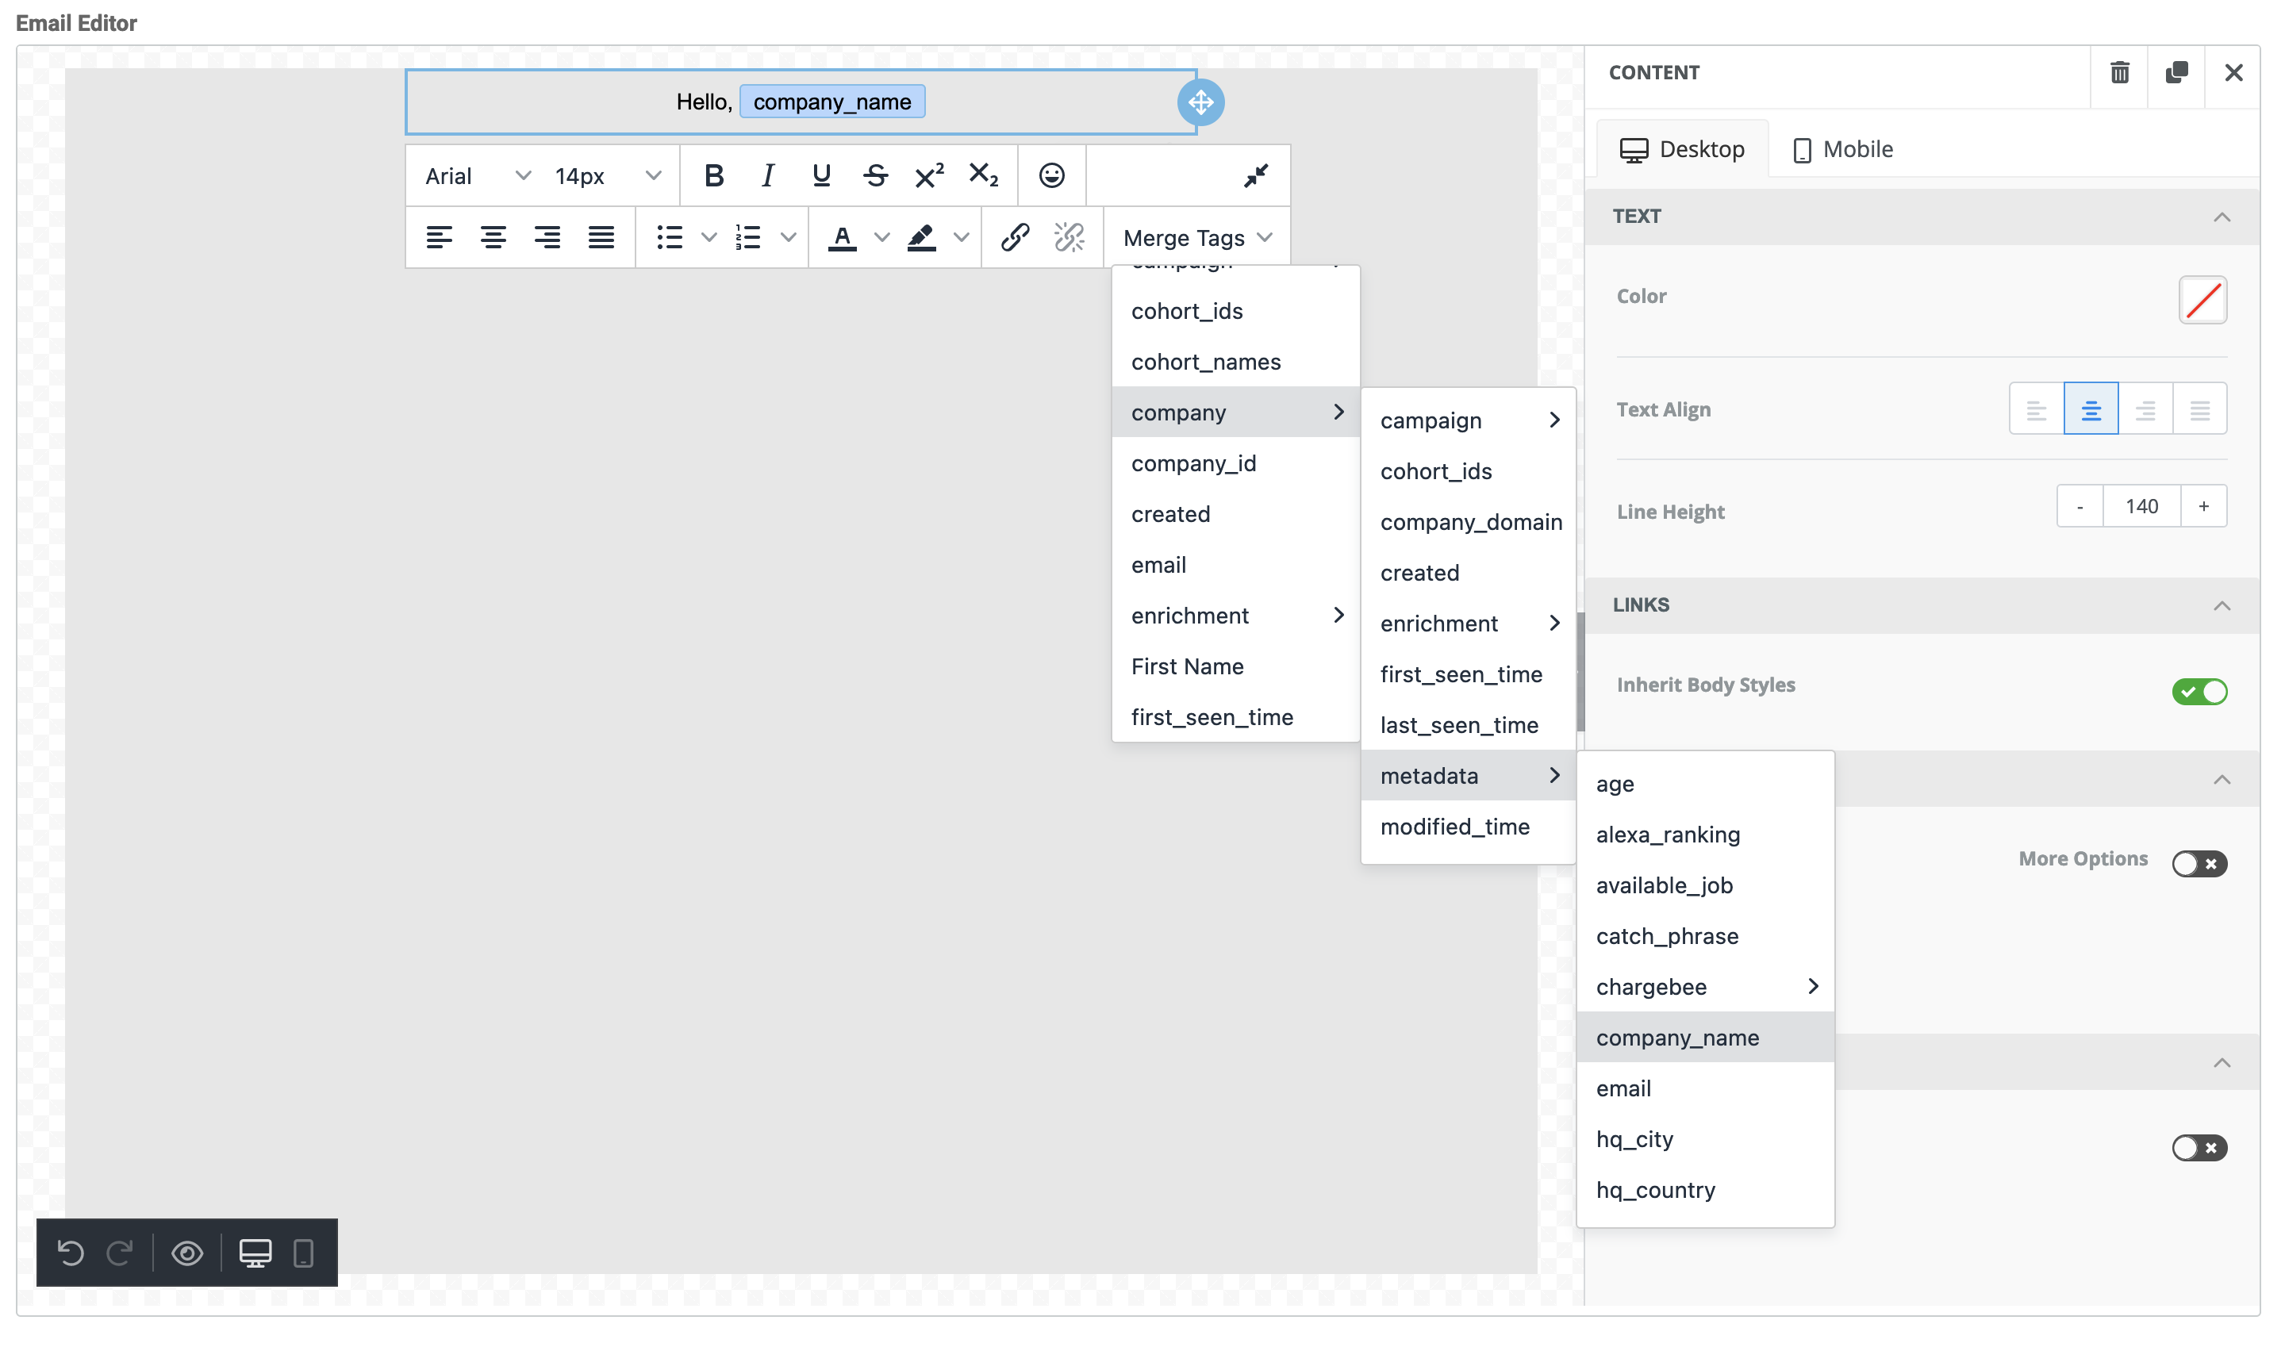The width and height of the screenshot is (2285, 1347).
Task: Select center text align option
Action: tap(2090, 409)
